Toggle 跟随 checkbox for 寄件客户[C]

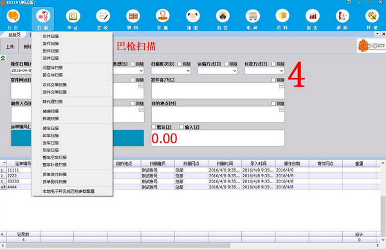coord(273,80)
